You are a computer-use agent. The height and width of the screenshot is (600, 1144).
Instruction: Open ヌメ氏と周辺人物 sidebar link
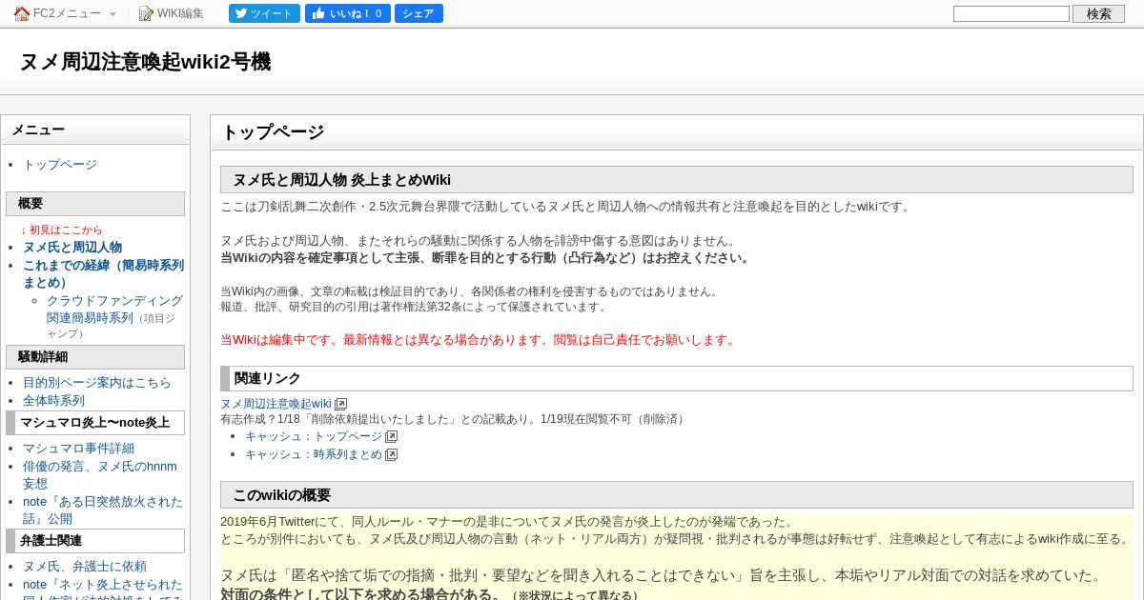pyautogui.click(x=72, y=248)
